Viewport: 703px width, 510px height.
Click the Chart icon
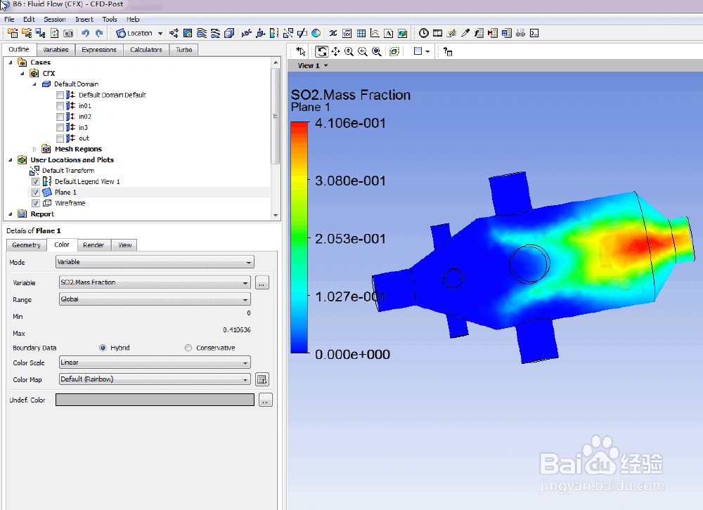pos(375,33)
